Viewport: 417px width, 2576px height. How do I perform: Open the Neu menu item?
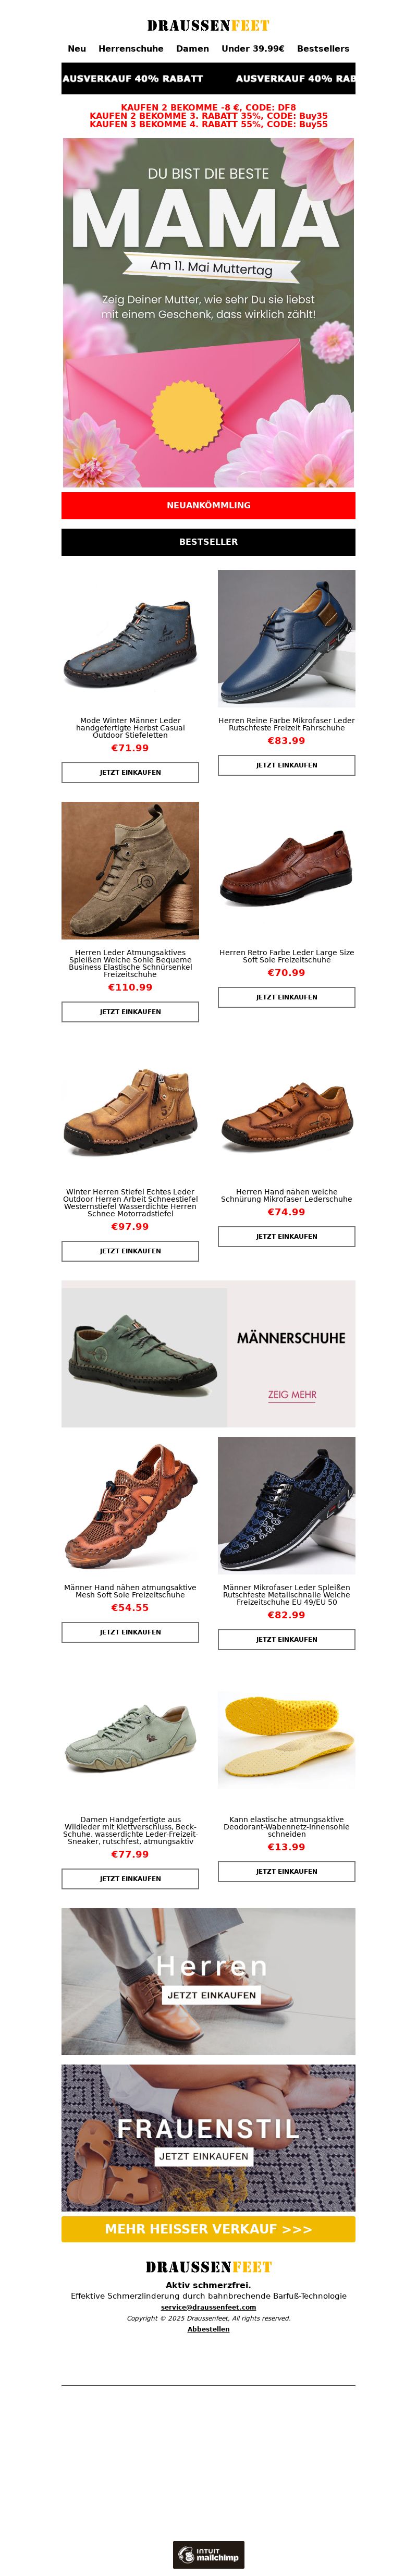pyautogui.click(x=77, y=48)
